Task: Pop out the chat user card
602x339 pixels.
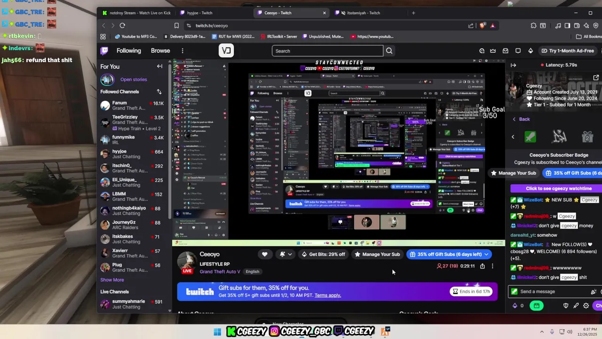Action: coord(596,78)
